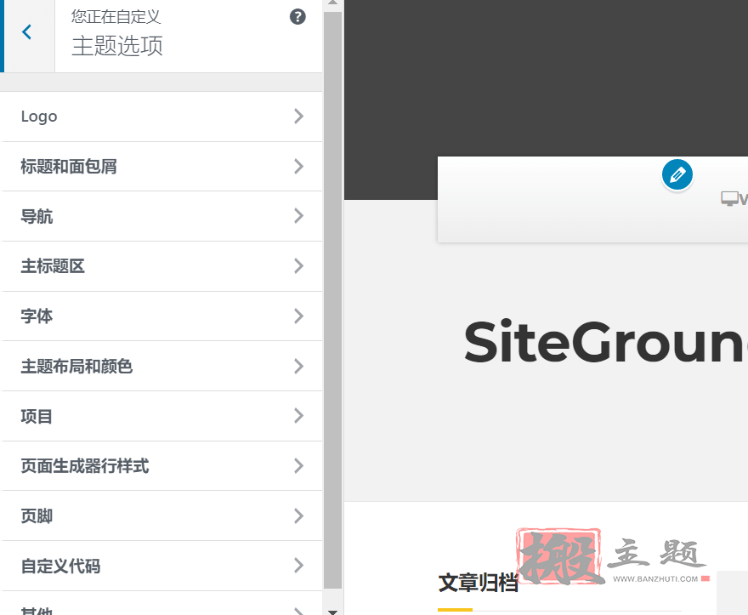
Task: Expand 自定义代码 section chevron
Action: pyautogui.click(x=298, y=566)
